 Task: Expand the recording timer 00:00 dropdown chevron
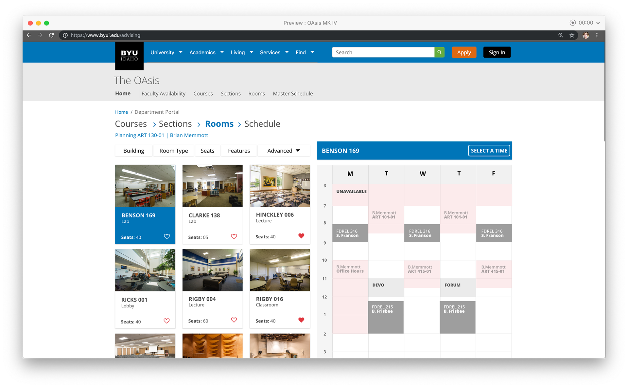coord(598,23)
